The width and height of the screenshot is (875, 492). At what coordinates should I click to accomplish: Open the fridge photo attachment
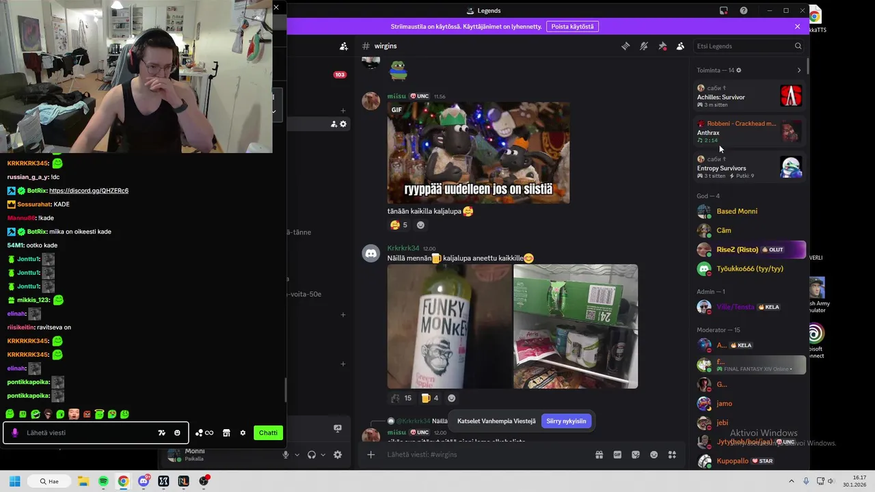click(576, 327)
